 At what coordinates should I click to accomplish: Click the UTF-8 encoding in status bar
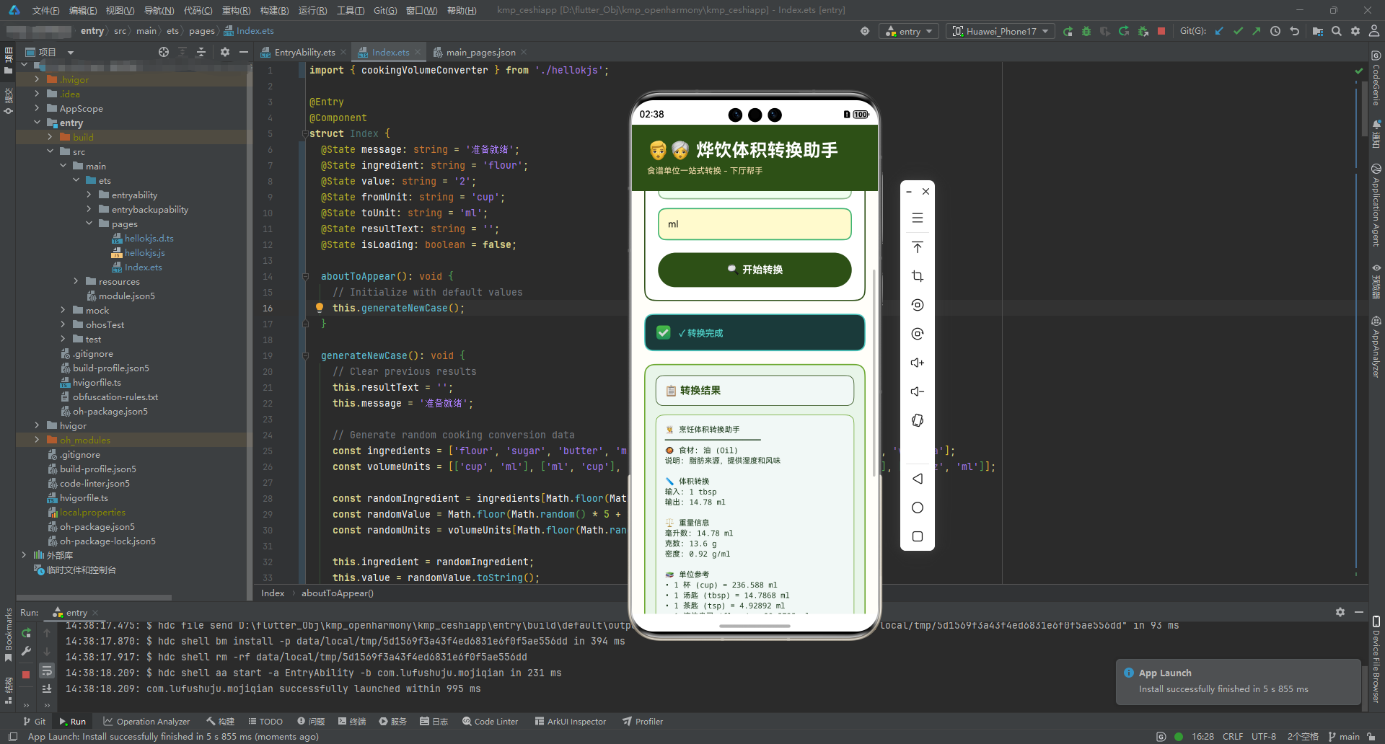pos(1264,736)
